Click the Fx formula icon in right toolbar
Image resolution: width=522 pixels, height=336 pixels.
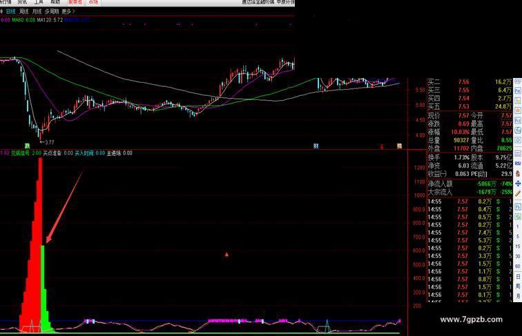point(518,121)
